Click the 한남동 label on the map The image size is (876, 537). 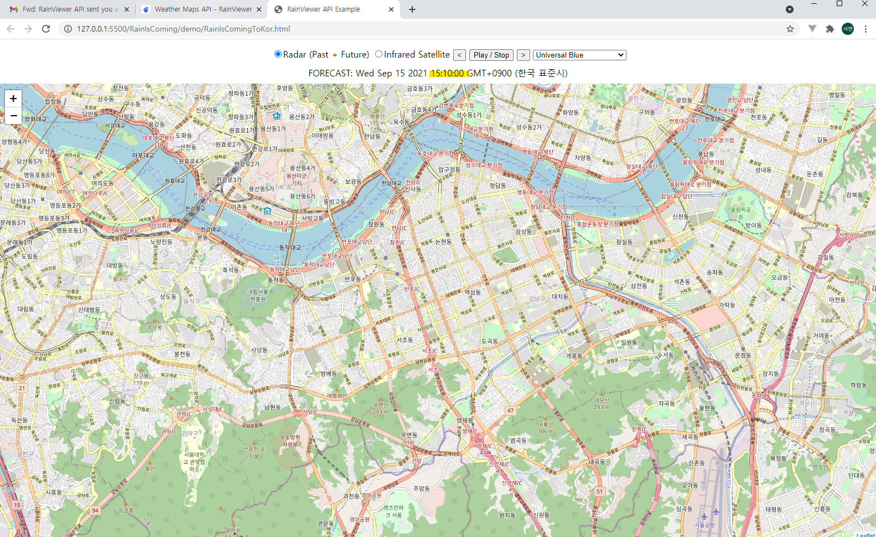pyautogui.click(x=372, y=136)
